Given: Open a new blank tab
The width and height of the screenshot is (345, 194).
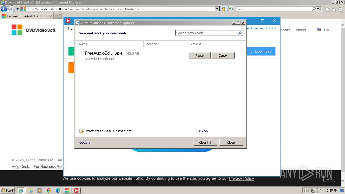Looking at the screenshot, I should [58, 16].
